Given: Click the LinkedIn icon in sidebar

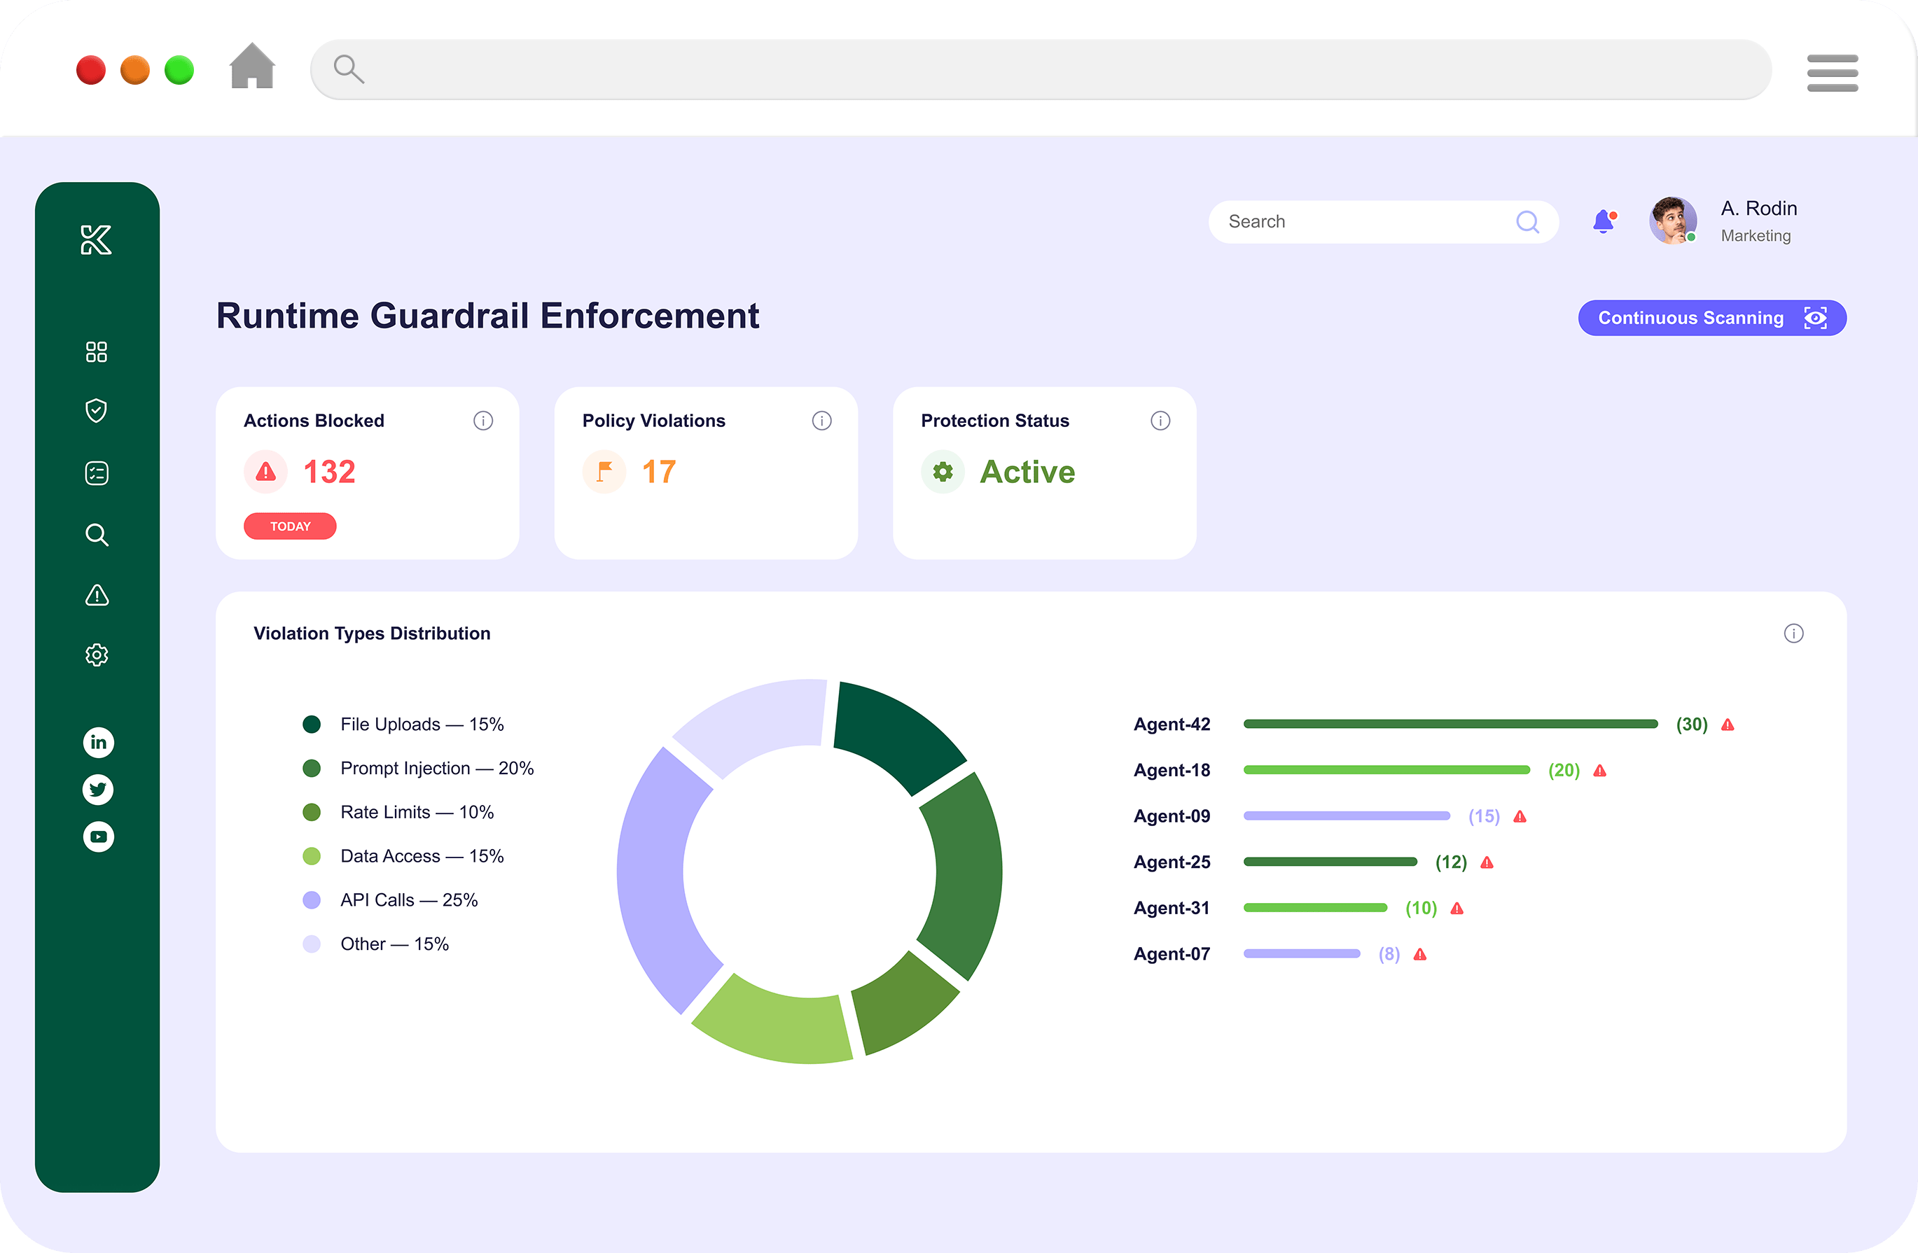Looking at the screenshot, I should coord(98,742).
